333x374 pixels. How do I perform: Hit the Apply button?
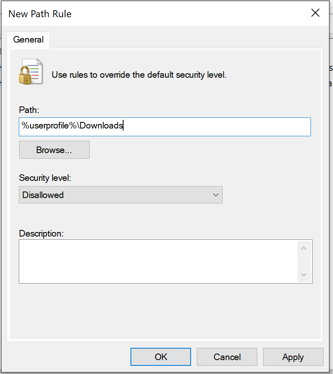pyautogui.click(x=293, y=357)
